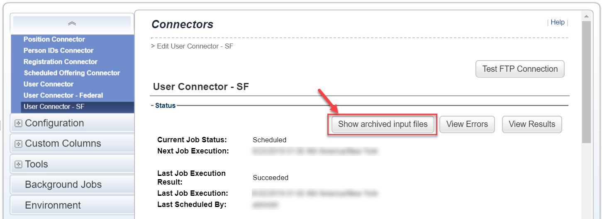The image size is (602, 219).
Task: Open the Help link
Action: 558,22
